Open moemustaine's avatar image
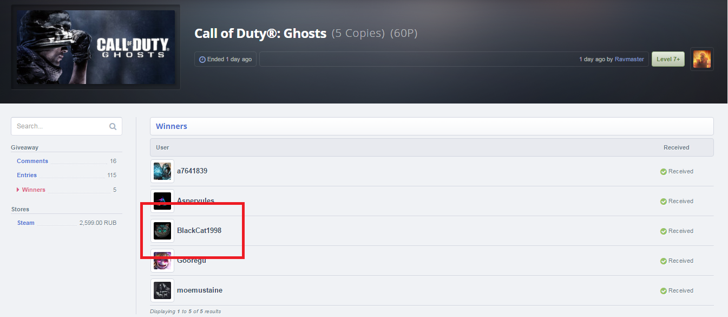The image size is (728, 317). (x=162, y=290)
